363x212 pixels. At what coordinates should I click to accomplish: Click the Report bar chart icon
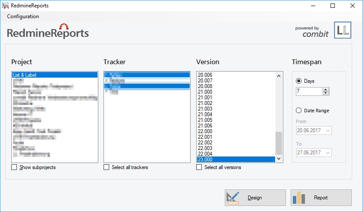298,198
